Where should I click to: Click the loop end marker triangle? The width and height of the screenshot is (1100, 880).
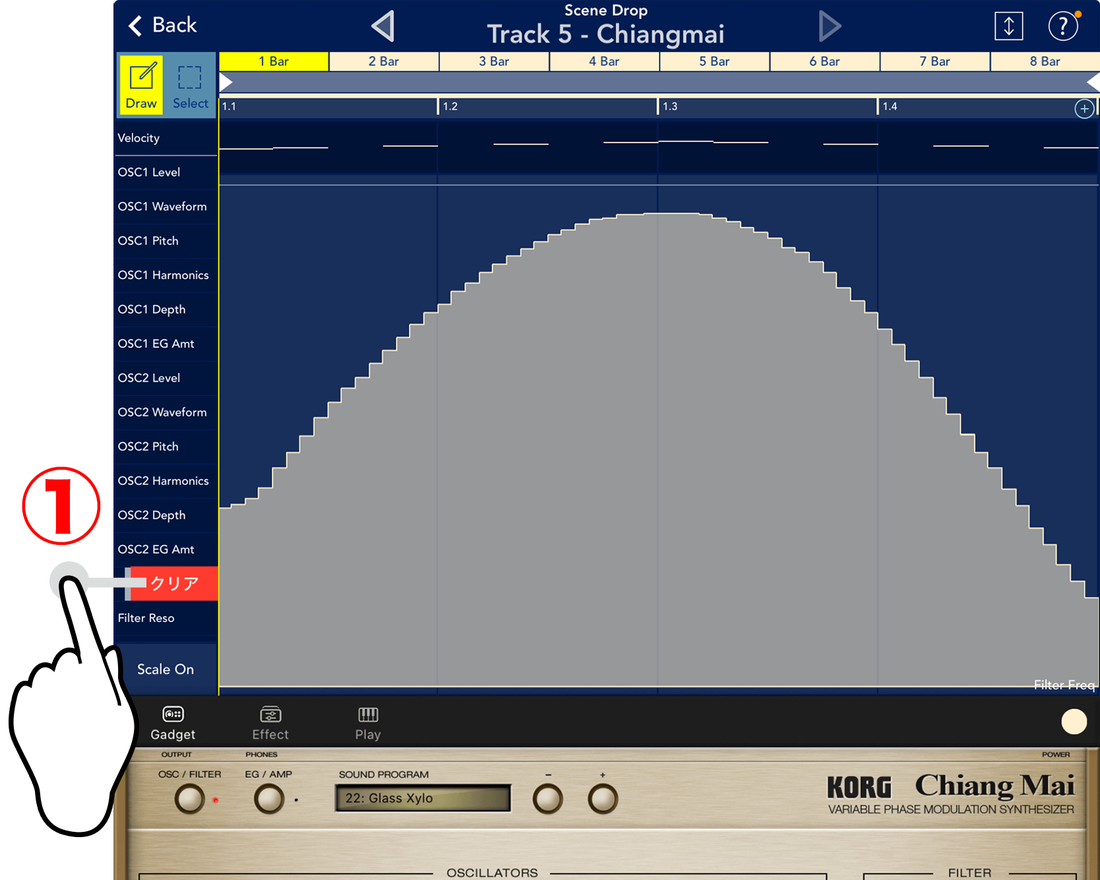pyautogui.click(x=1093, y=82)
